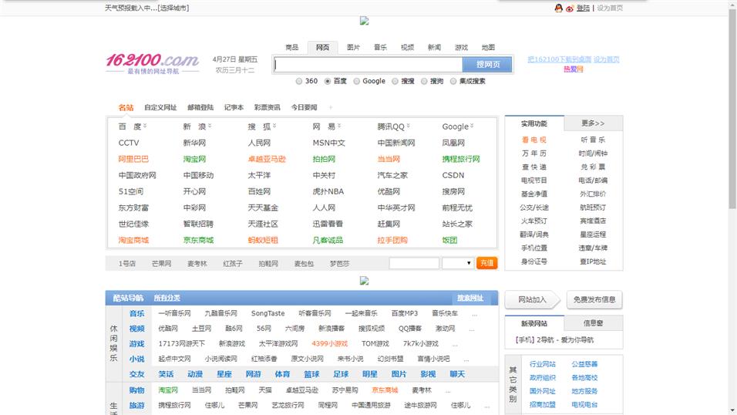The height and width of the screenshot is (415, 737).
Task: Click the 热爱网 link
Action: tap(574, 69)
